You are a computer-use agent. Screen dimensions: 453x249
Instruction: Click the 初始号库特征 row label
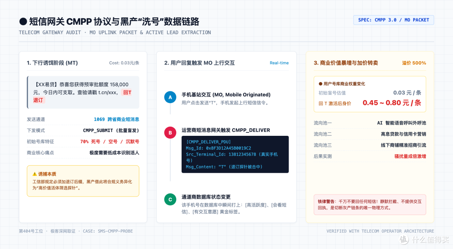coord(40,142)
